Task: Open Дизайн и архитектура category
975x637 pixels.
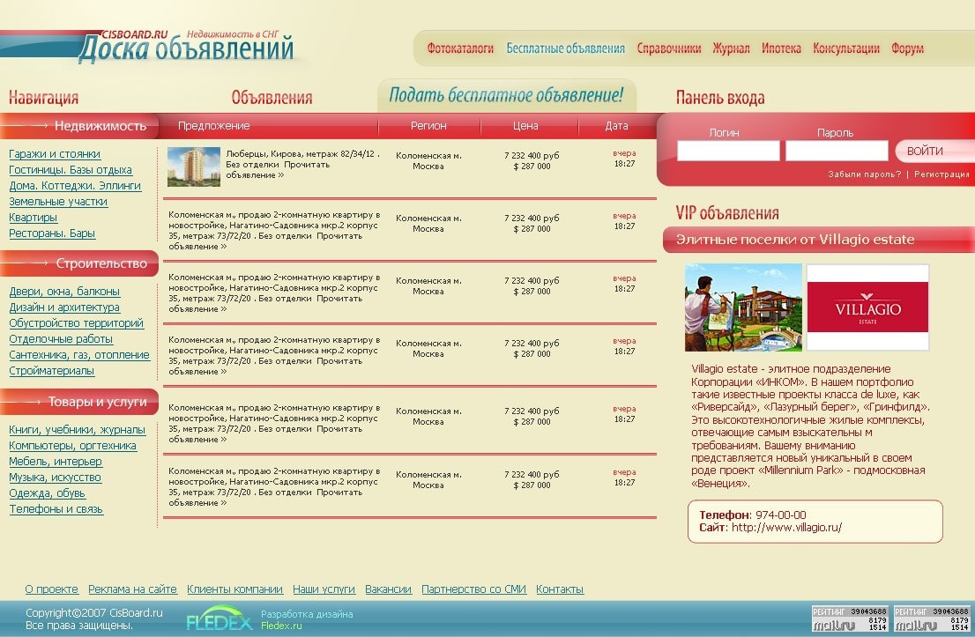Action: pyautogui.click(x=64, y=307)
